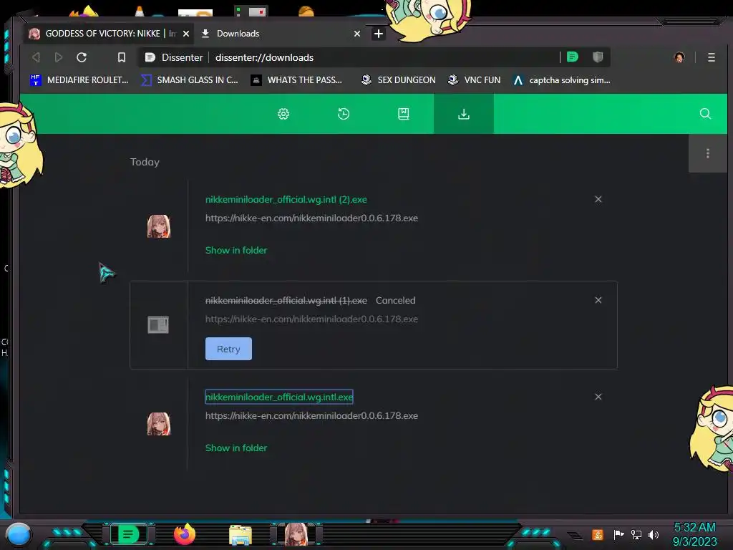Open File Explorer from the taskbar
Image resolution: width=733 pixels, height=550 pixels.
241,535
